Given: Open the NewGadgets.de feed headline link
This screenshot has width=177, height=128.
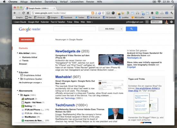Looking at the screenshot, I should (x=68, y=51).
